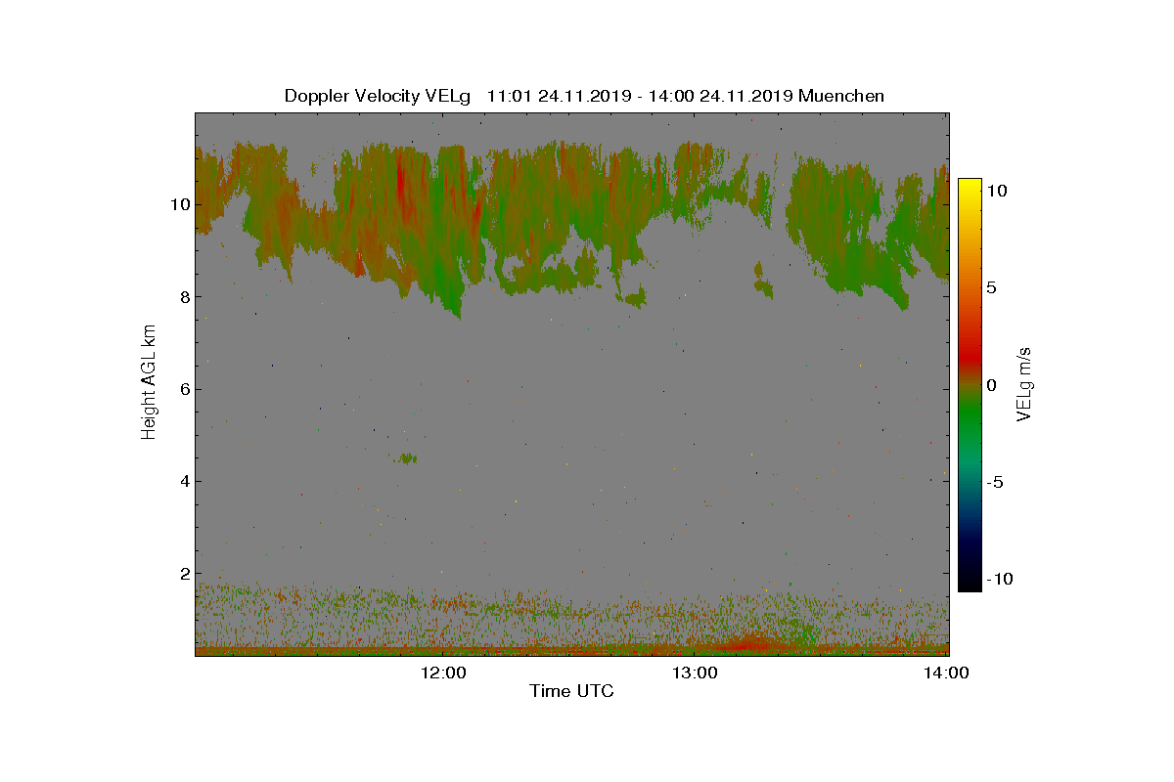Screen dimensions: 1174x782
Task: Click the height axis label '6'
Action: [183, 389]
